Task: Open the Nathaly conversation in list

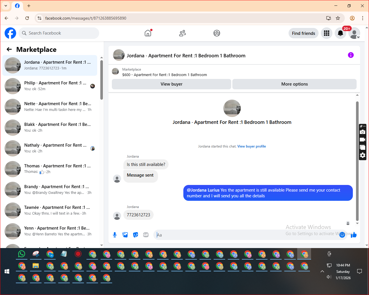Action: [50, 148]
